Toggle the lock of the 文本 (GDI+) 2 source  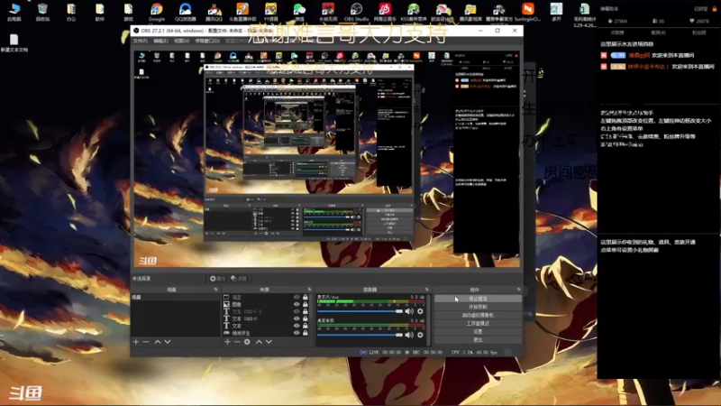[306, 311]
